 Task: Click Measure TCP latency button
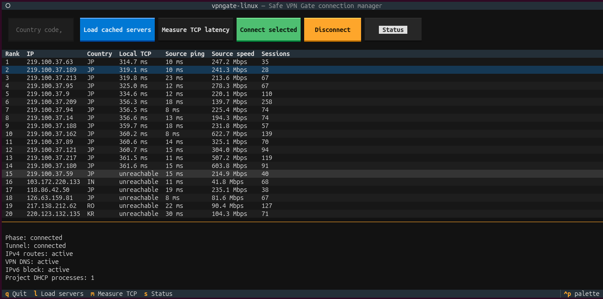tap(196, 30)
